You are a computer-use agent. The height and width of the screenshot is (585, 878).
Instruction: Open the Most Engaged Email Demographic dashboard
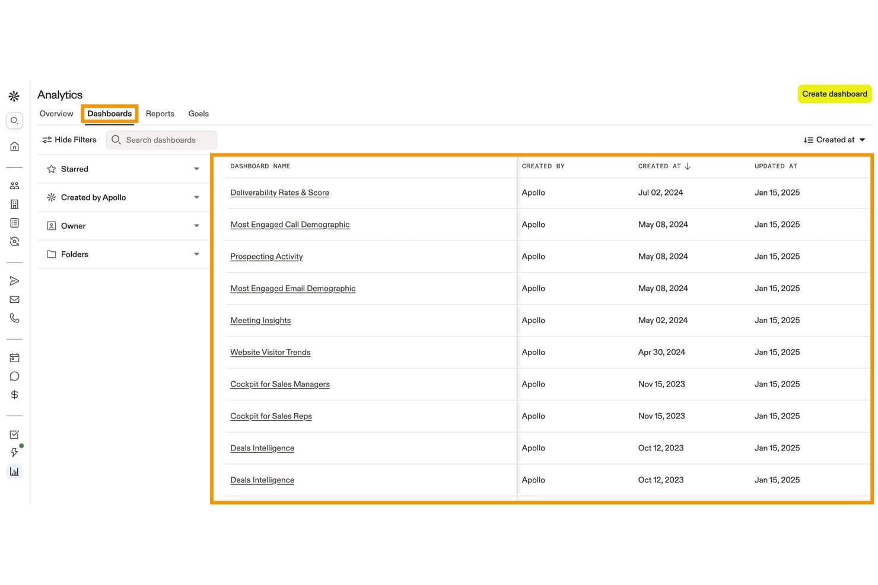293,289
